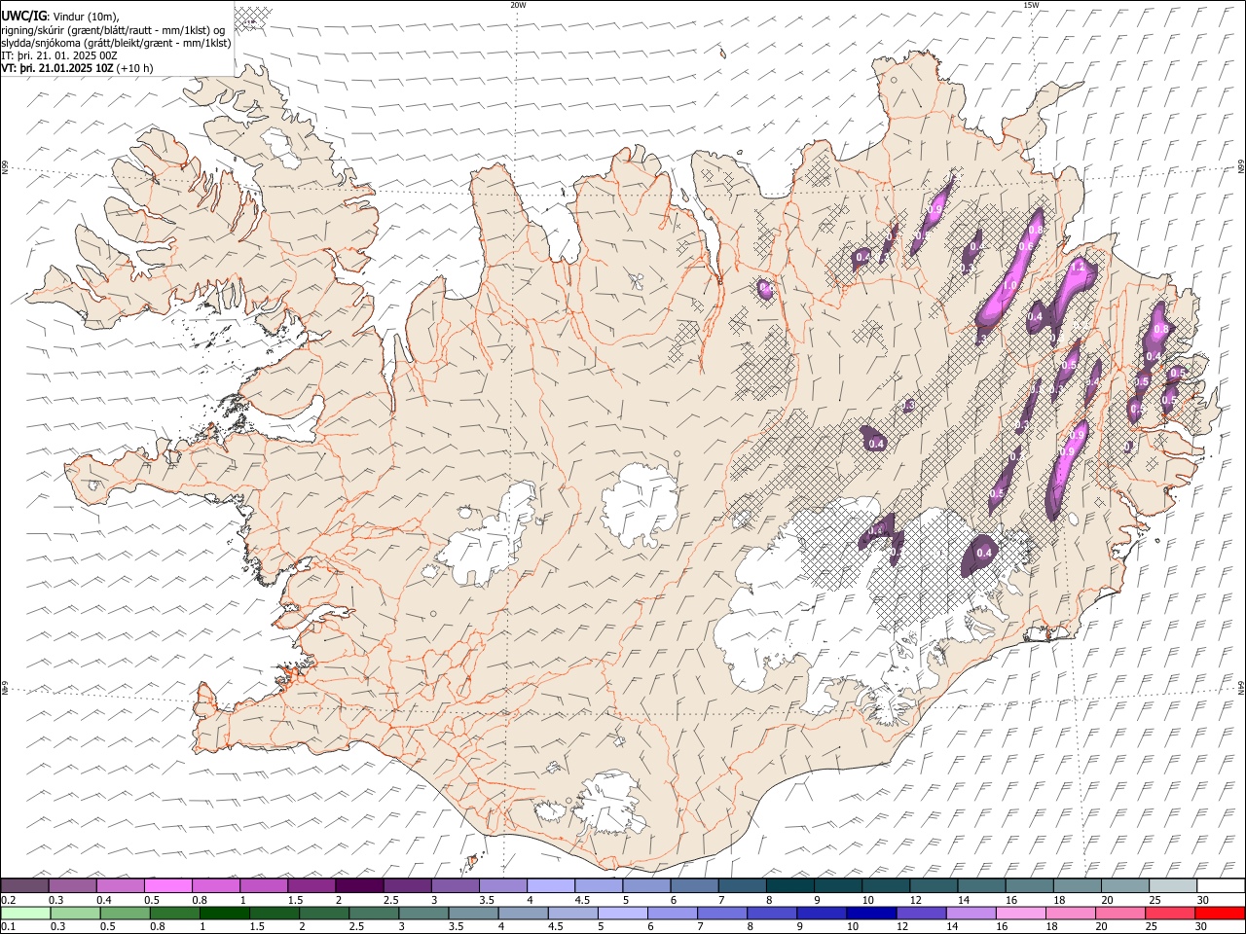Click the purple 0.3–0.4 swatch, upper legend bar

pos(73,885)
